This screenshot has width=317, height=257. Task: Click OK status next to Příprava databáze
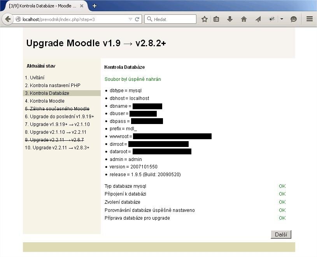(282, 218)
